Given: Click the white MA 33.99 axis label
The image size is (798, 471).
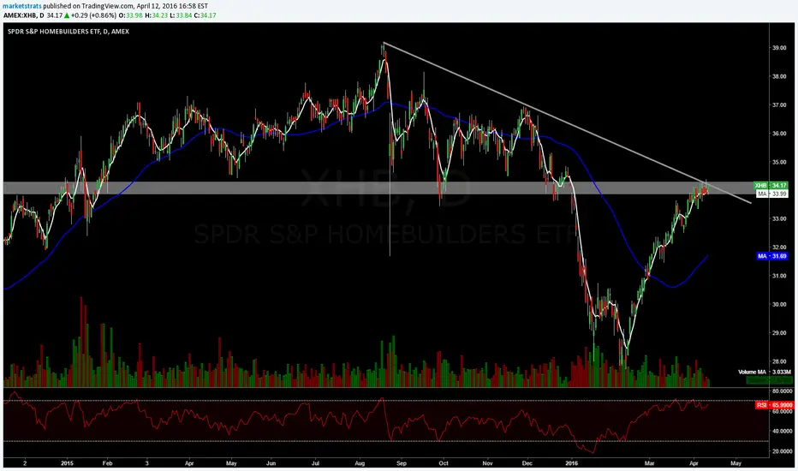Looking at the screenshot, I should pyautogui.click(x=772, y=194).
